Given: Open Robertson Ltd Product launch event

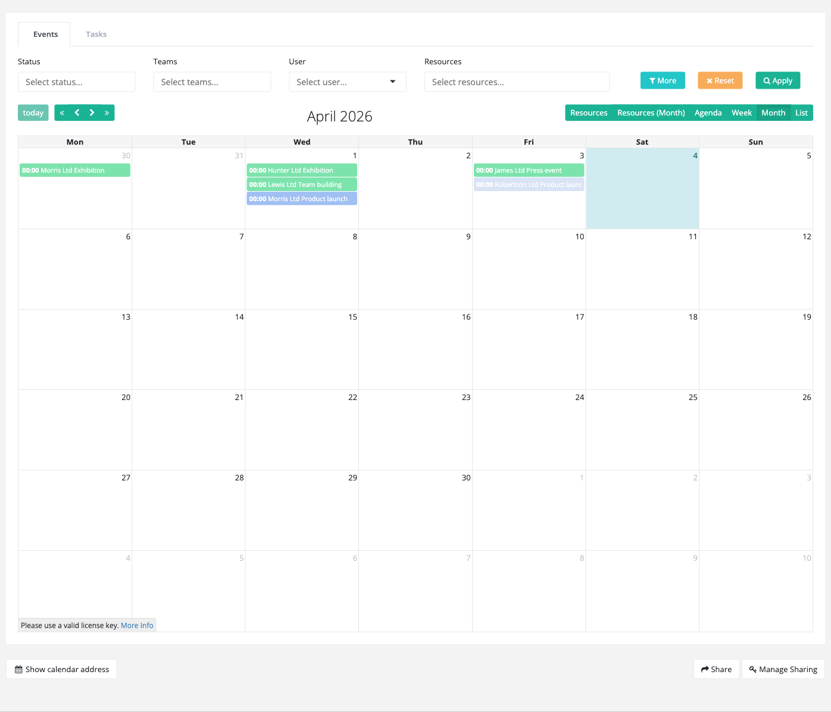Looking at the screenshot, I should (529, 185).
